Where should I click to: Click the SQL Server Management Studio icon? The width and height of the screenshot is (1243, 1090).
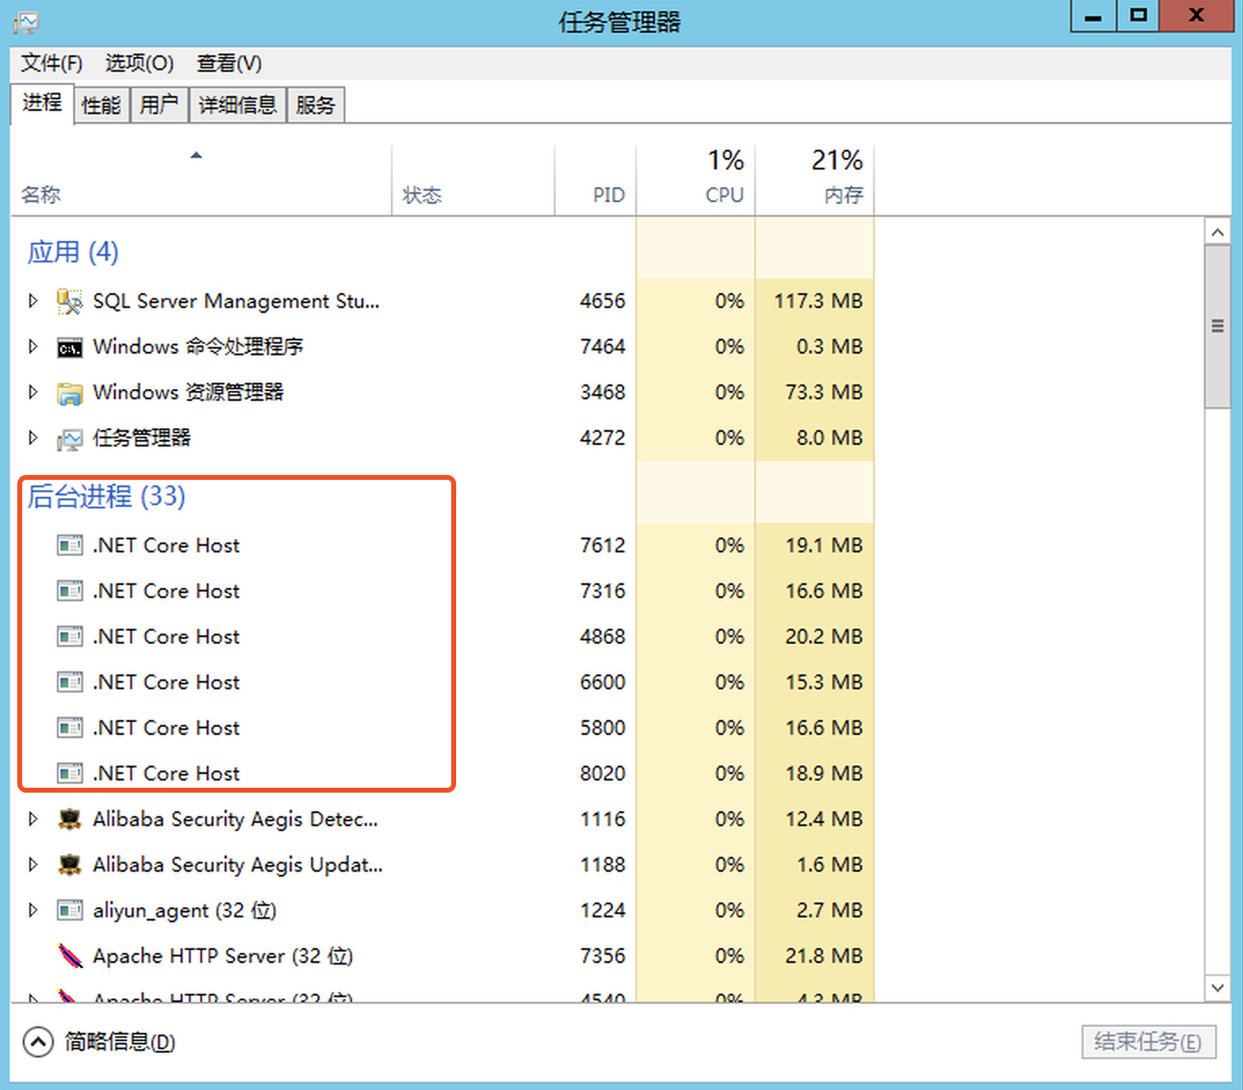tap(69, 301)
